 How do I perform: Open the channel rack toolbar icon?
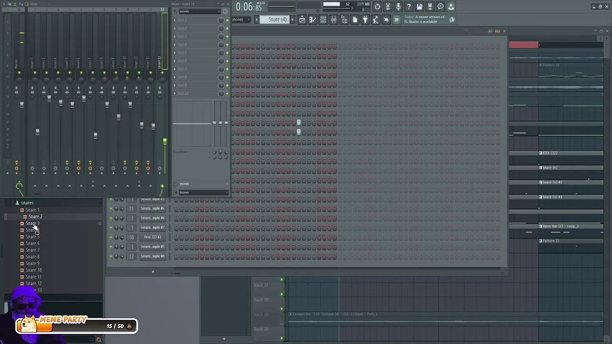coord(323,20)
